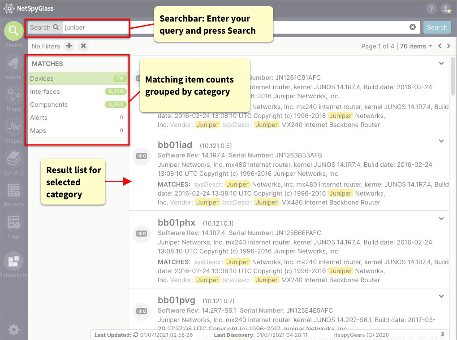Viewport: 457px width, 340px height.
Task: Select the Maps match category
Action: point(78,131)
